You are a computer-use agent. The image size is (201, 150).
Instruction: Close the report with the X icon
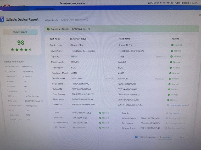click(x=200, y=15)
